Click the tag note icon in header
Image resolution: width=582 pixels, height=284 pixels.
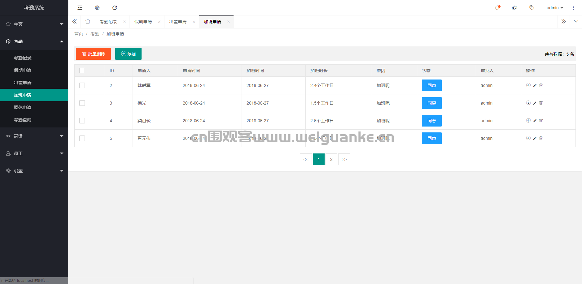point(532,8)
